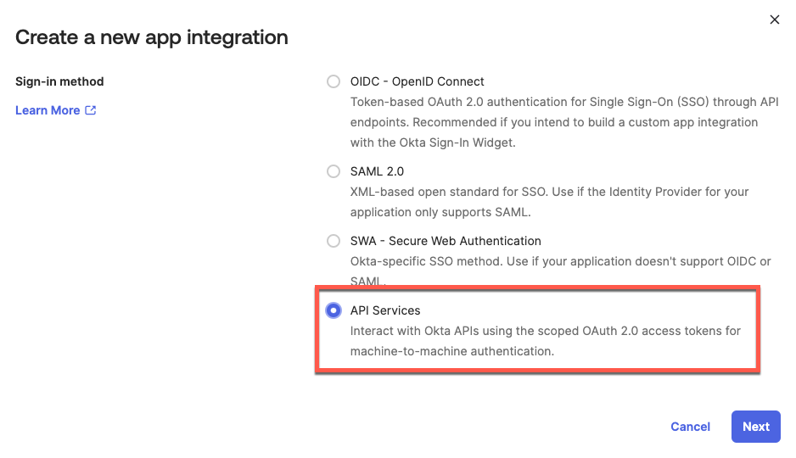Viewport: 796px width, 458px height.
Task: Click the external link icon beside Learn More
Action: (91, 110)
